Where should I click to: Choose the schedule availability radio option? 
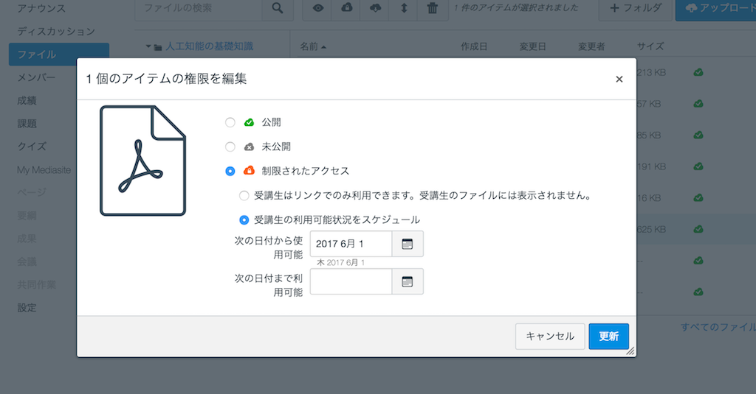244,220
